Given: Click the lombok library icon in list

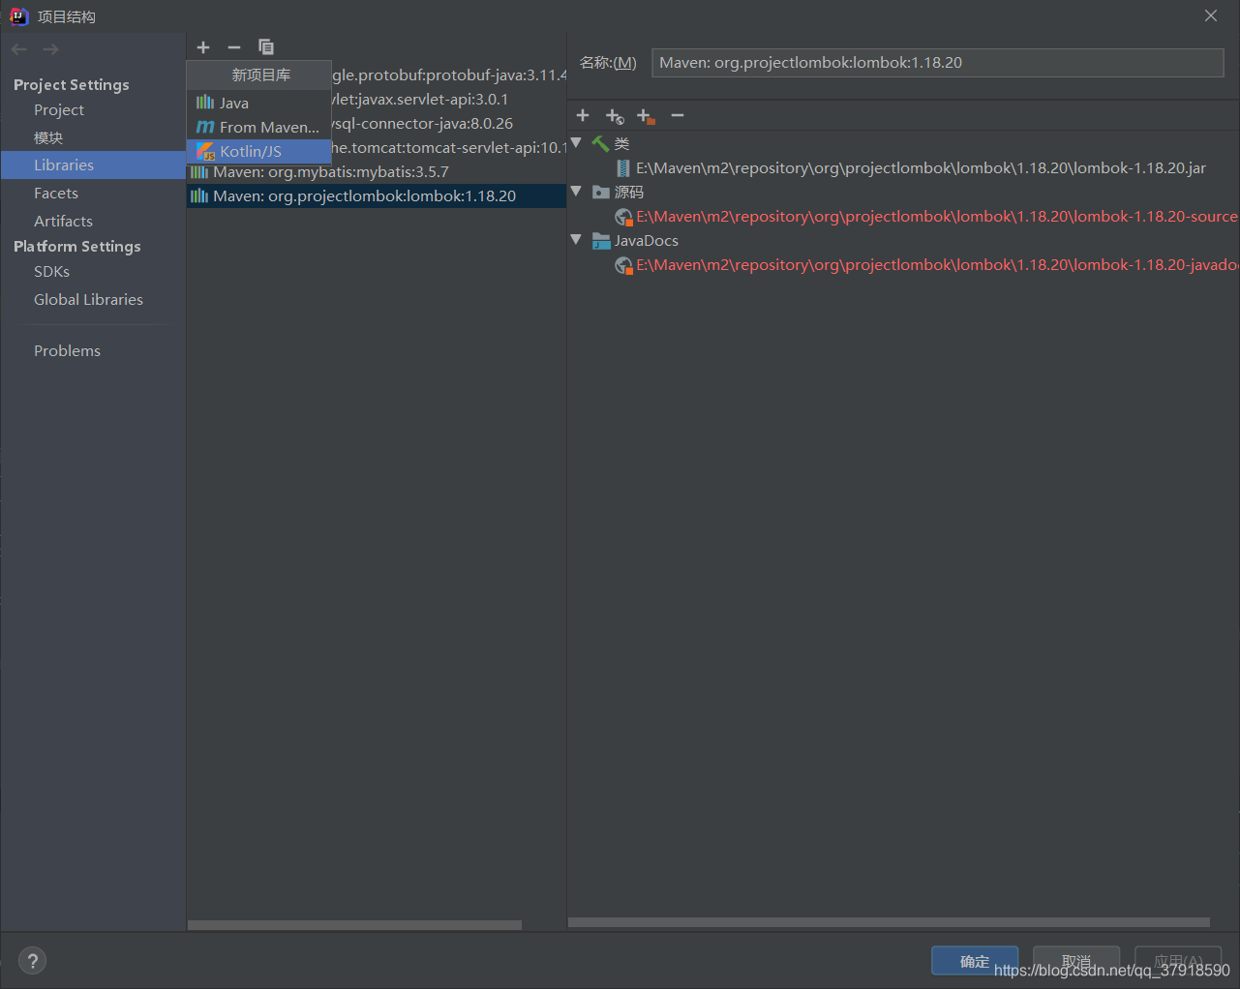Looking at the screenshot, I should coord(199,196).
